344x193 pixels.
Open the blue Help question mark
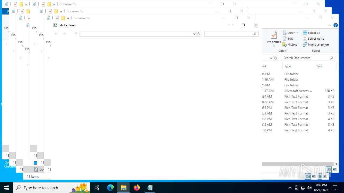coord(335,25)
